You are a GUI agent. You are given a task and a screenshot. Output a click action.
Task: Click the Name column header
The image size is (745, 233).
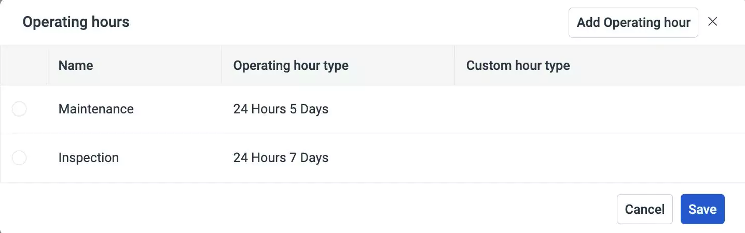[x=76, y=66]
